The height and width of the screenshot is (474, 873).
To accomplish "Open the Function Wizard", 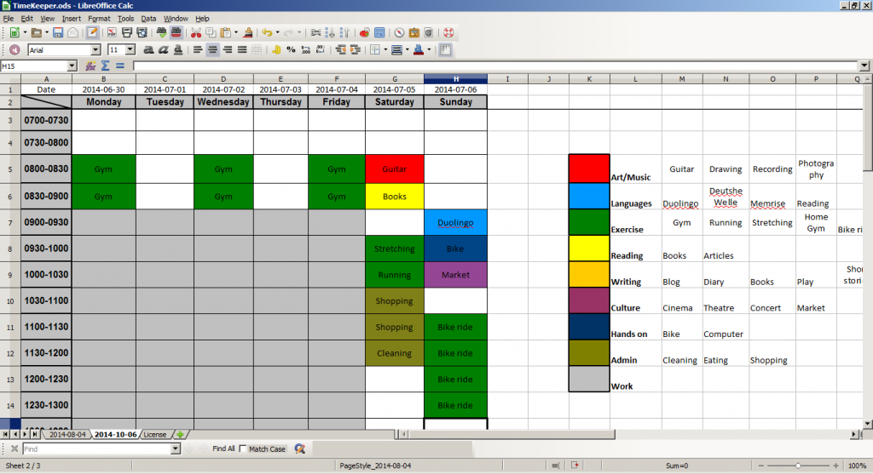I will pos(90,66).
